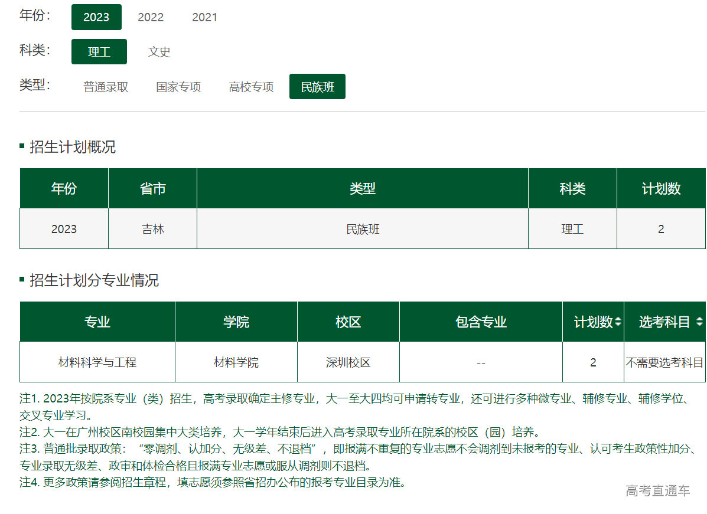Select the 高校专项 admission type

click(251, 87)
